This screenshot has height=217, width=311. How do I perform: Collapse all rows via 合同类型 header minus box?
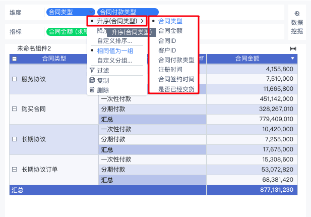(x=14, y=59)
